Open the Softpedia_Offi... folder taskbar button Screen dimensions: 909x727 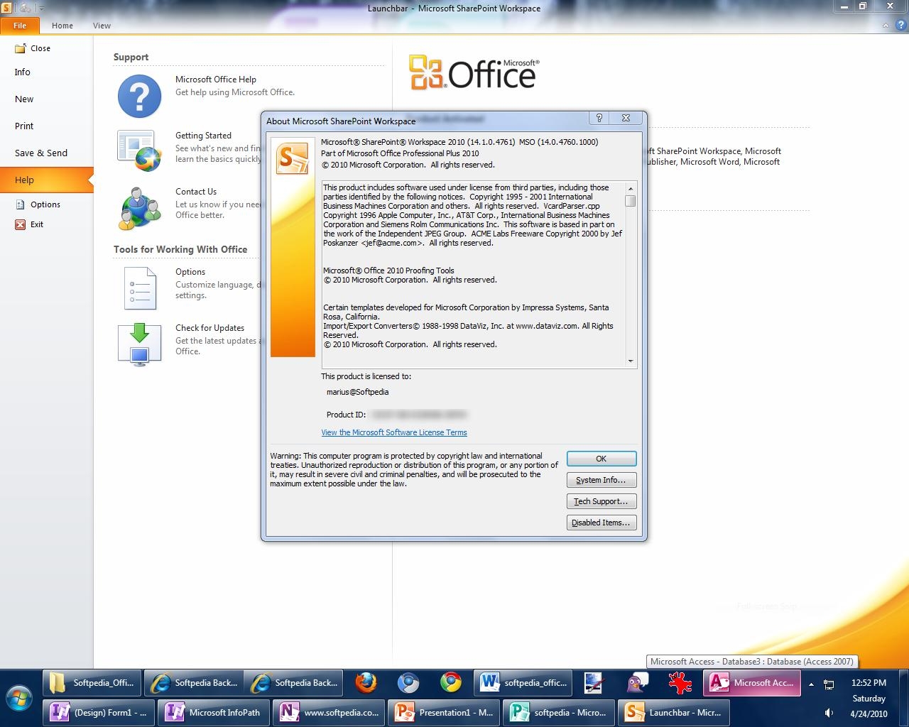click(x=92, y=683)
